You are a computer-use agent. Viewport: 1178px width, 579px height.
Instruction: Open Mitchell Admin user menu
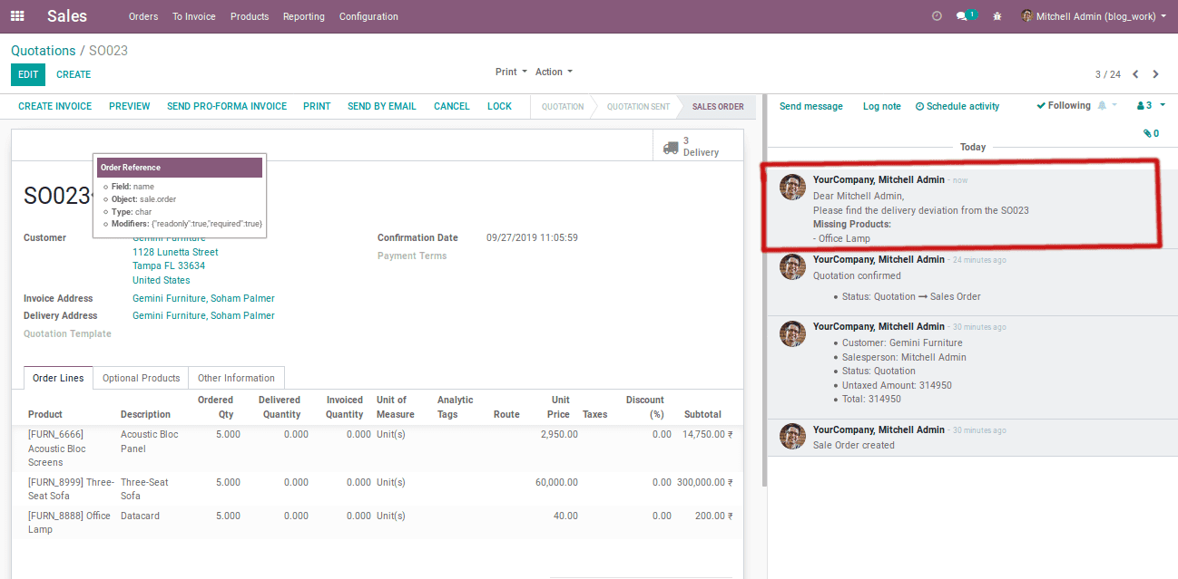click(x=1094, y=16)
